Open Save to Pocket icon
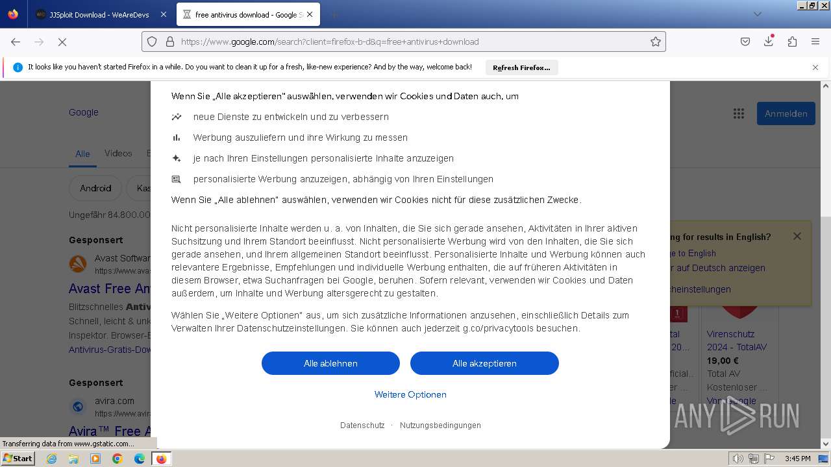The image size is (831, 467). [745, 42]
